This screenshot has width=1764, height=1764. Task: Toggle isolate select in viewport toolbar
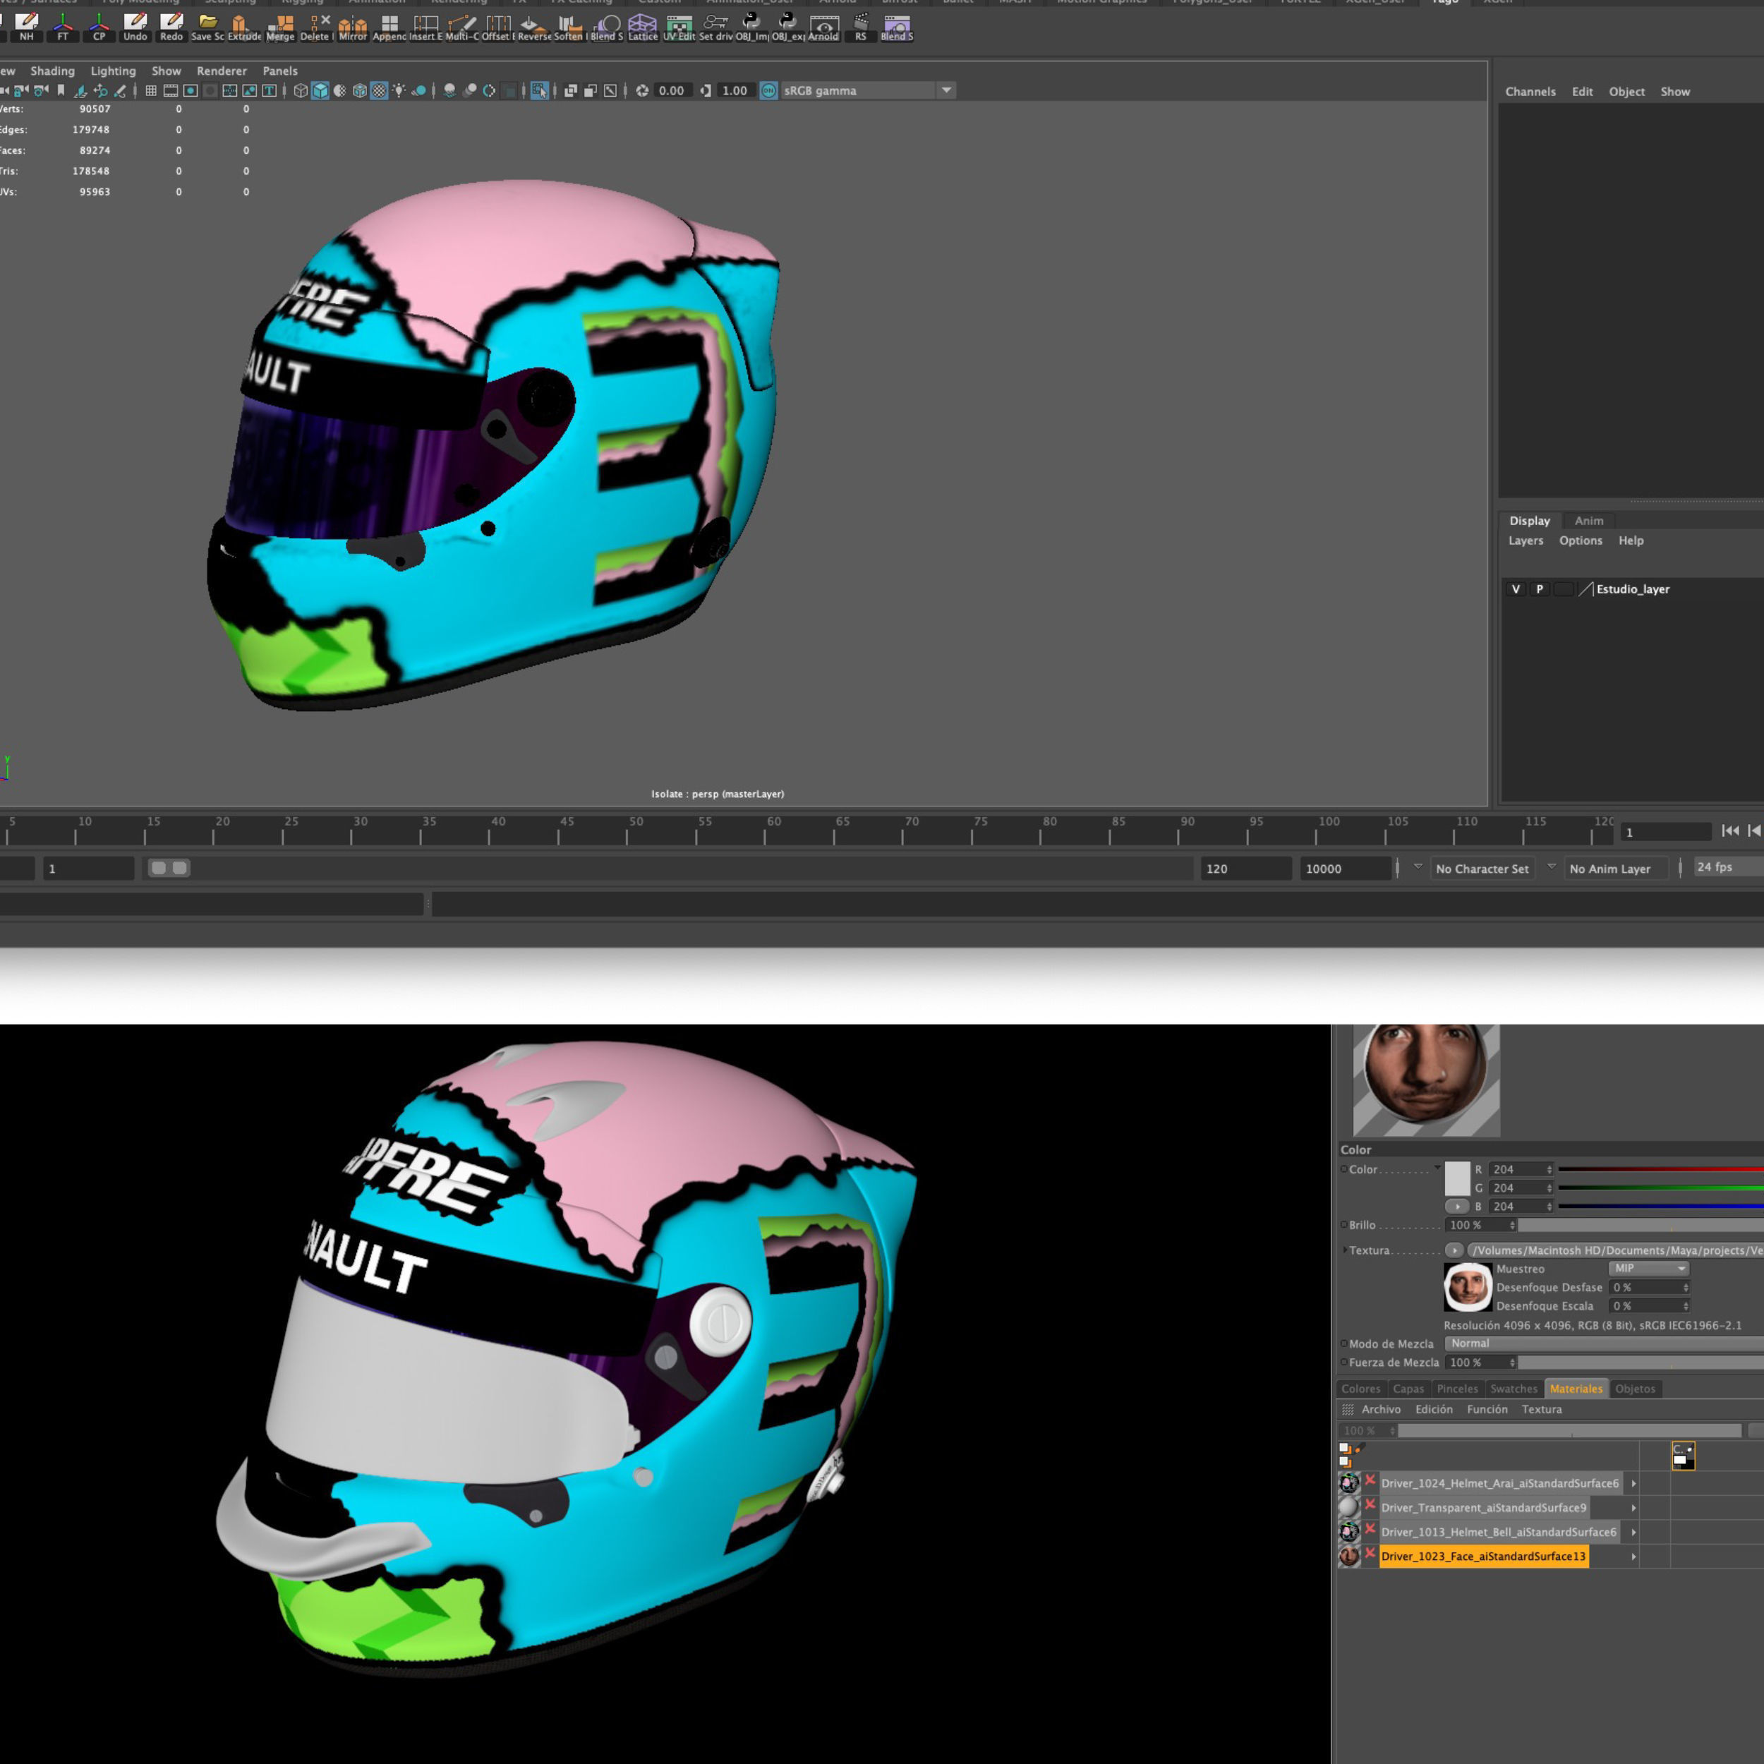tap(540, 90)
